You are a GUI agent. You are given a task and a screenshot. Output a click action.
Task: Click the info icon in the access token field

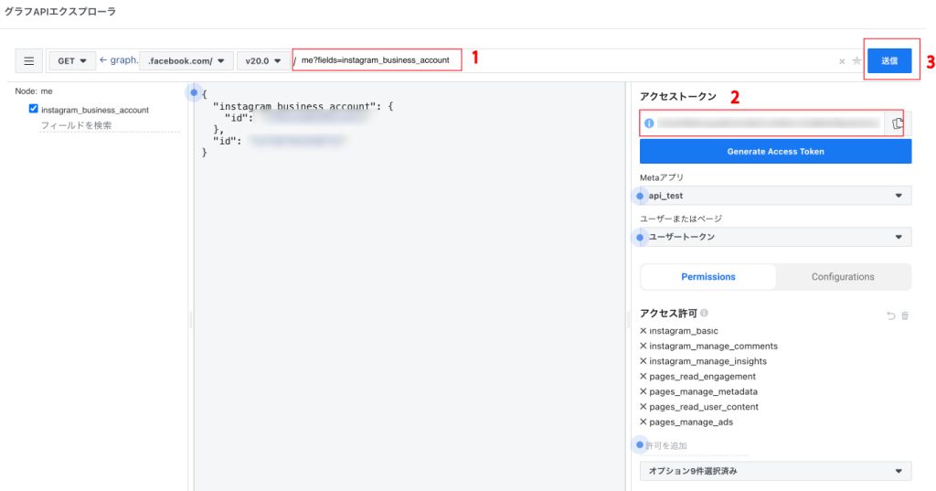click(649, 123)
